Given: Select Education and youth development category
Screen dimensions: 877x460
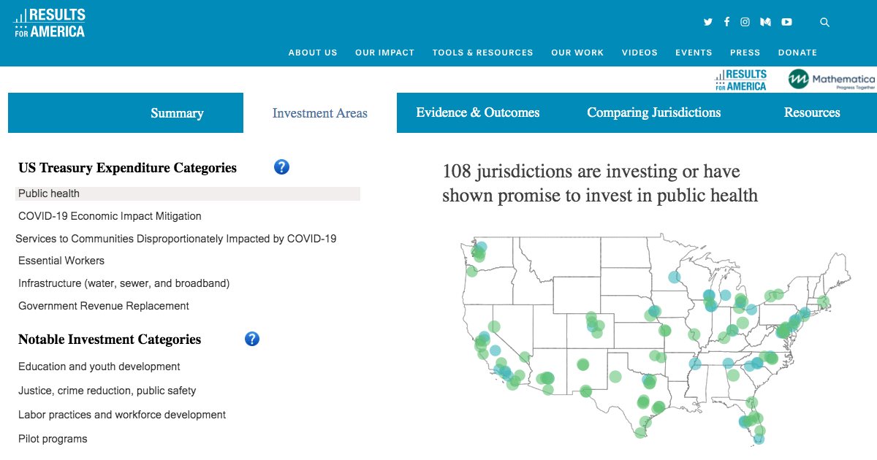Looking at the screenshot, I should [99, 367].
